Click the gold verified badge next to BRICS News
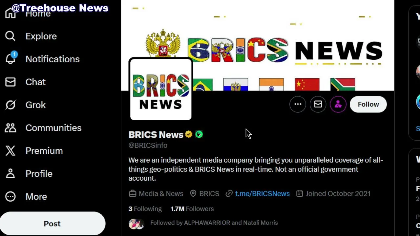This screenshot has height=236, width=420. tap(189, 134)
